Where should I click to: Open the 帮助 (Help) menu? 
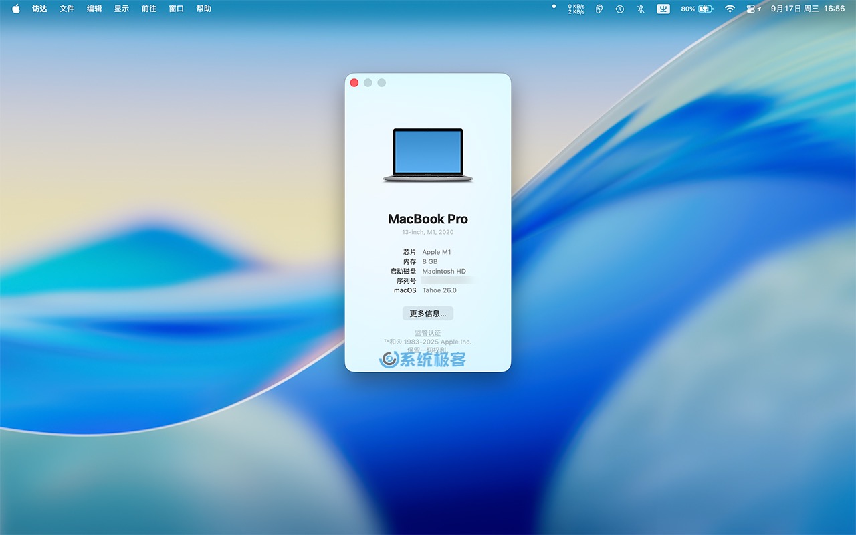pos(204,9)
